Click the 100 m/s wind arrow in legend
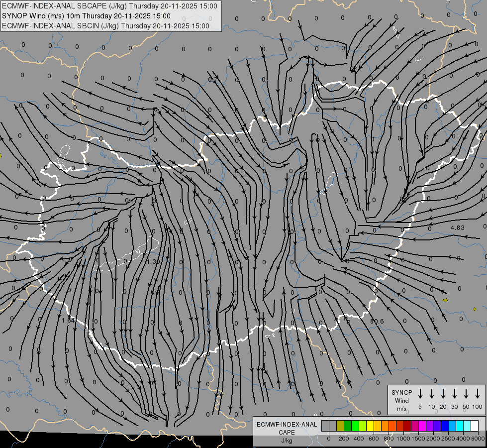This screenshot has width=487, height=448. coord(478,394)
